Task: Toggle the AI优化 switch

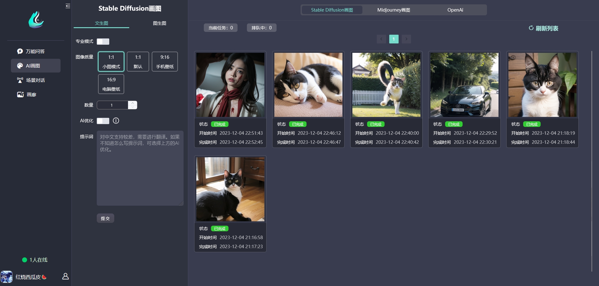Action: pyautogui.click(x=103, y=121)
